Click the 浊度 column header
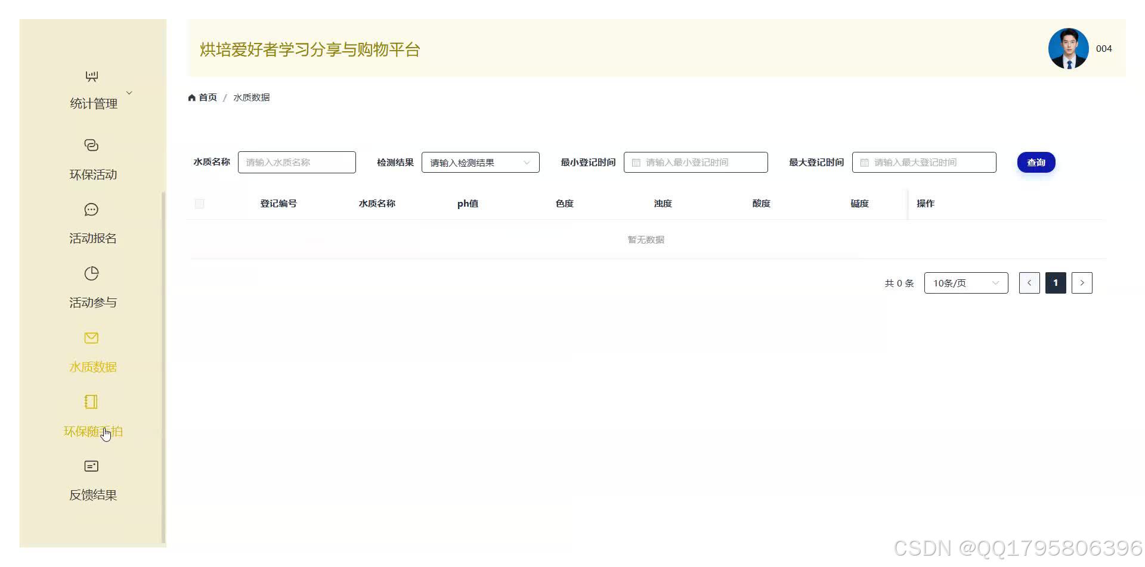This screenshot has width=1145, height=567. [x=663, y=204]
